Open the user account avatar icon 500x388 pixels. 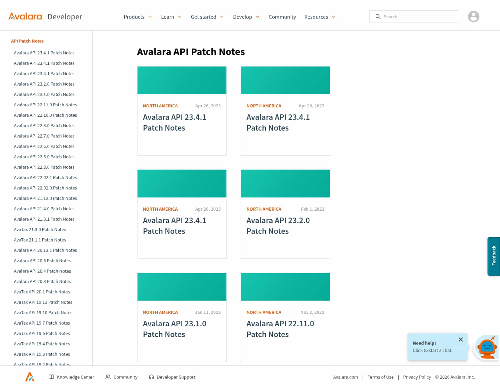[x=473, y=17]
